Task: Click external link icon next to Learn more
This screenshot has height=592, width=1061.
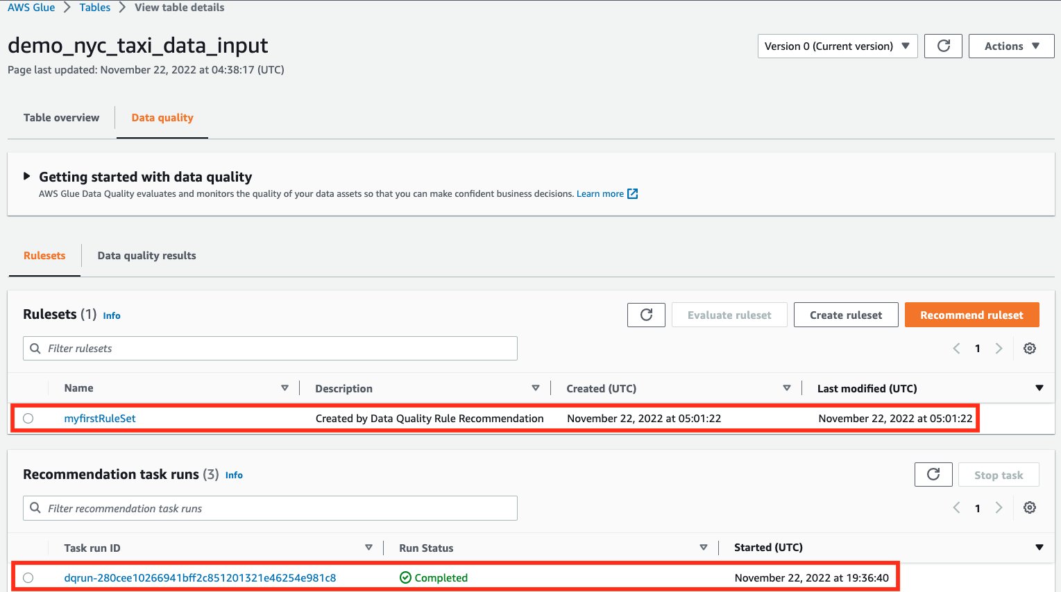Action: (632, 194)
